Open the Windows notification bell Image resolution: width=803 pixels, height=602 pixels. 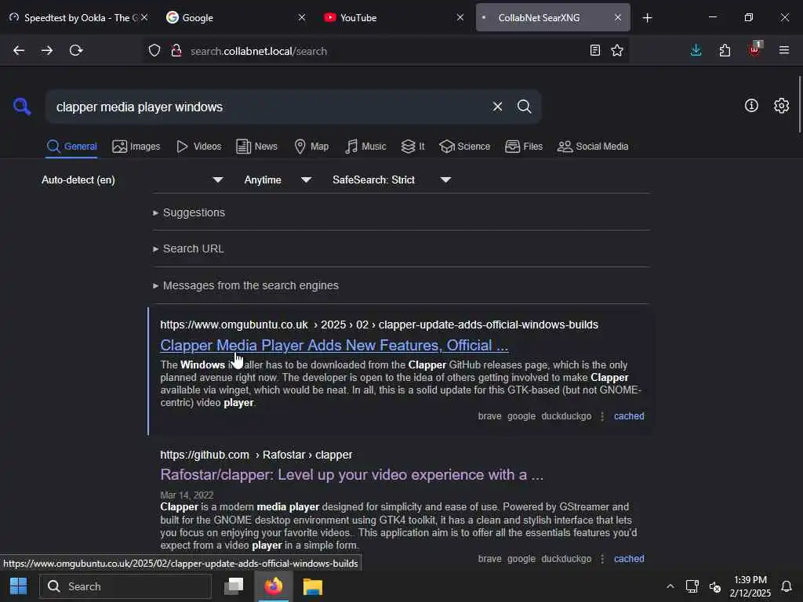click(787, 586)
